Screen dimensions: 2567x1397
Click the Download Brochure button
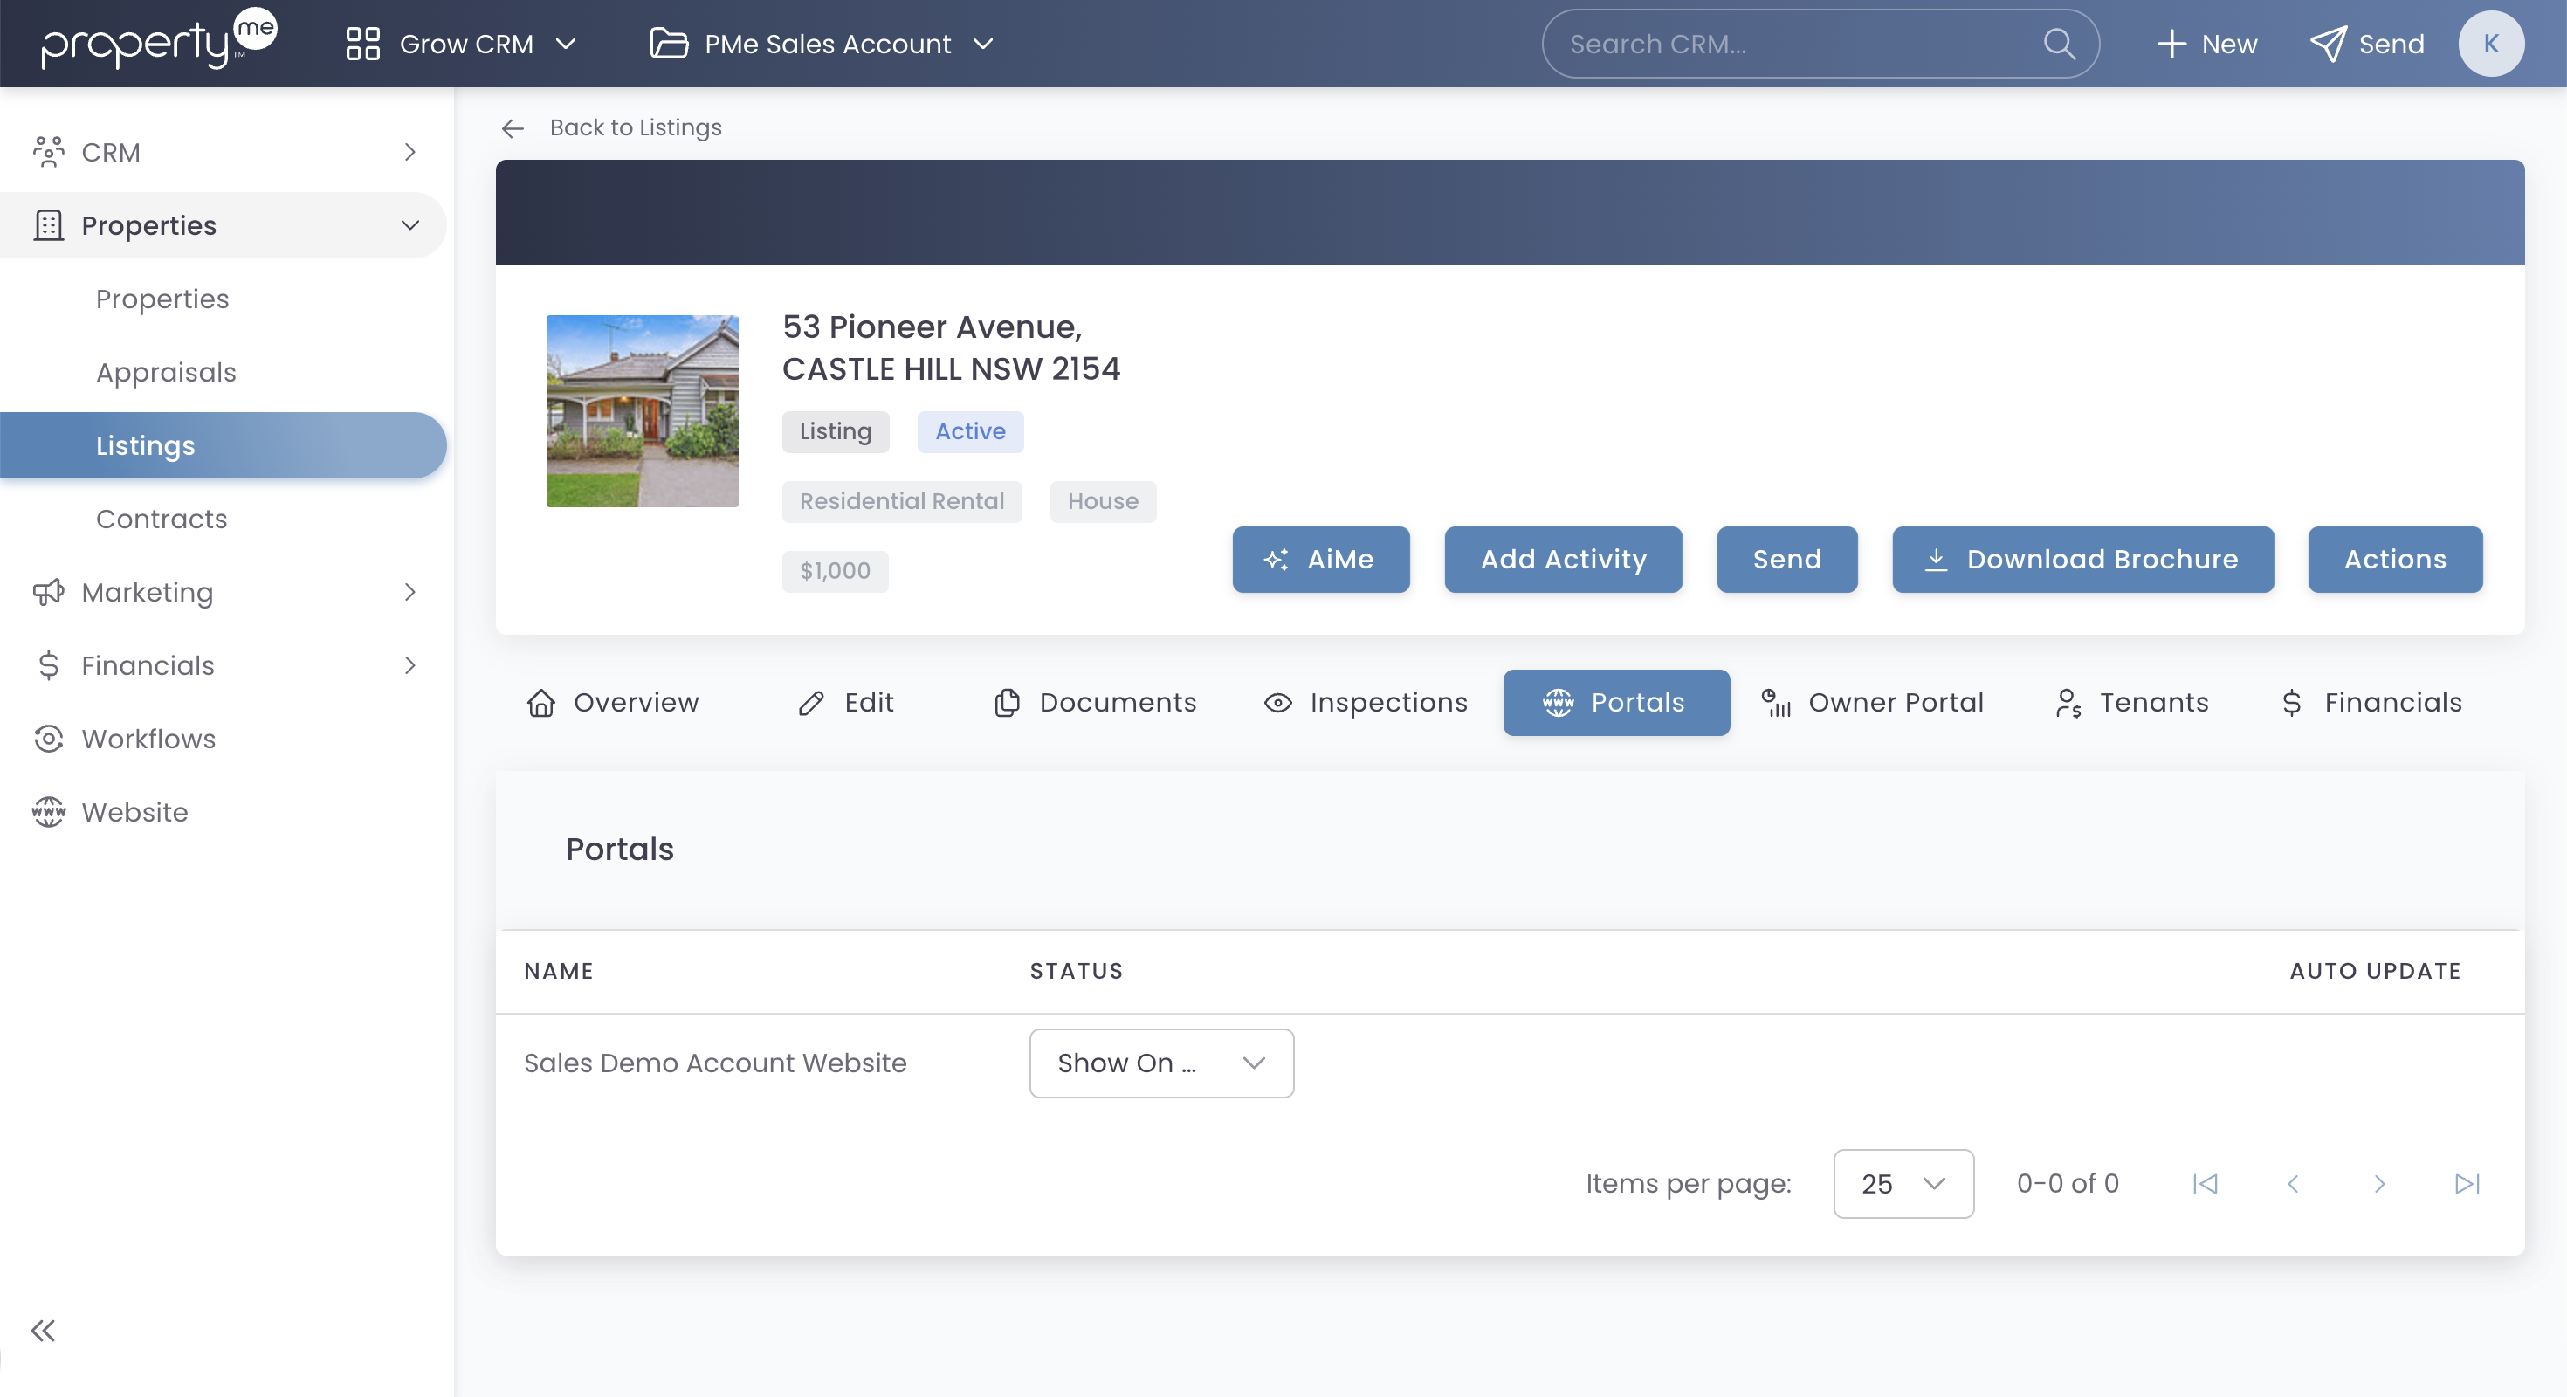(x=2082, y=559)
